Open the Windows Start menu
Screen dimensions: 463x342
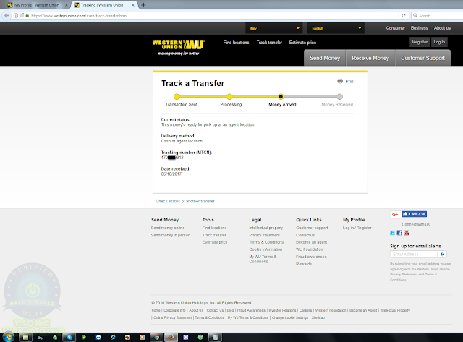tap(8, 337)
